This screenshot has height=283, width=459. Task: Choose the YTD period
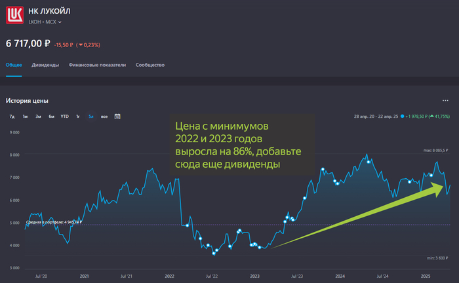(x=64, y=116)
